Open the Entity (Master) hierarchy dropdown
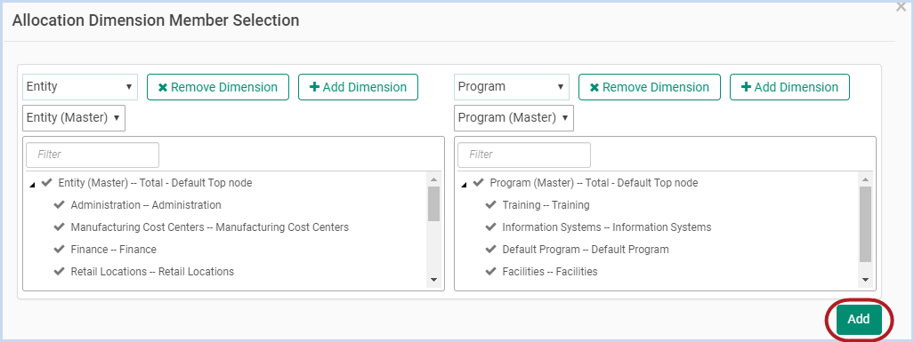This screenshot has width=914, height=342. 74,117
